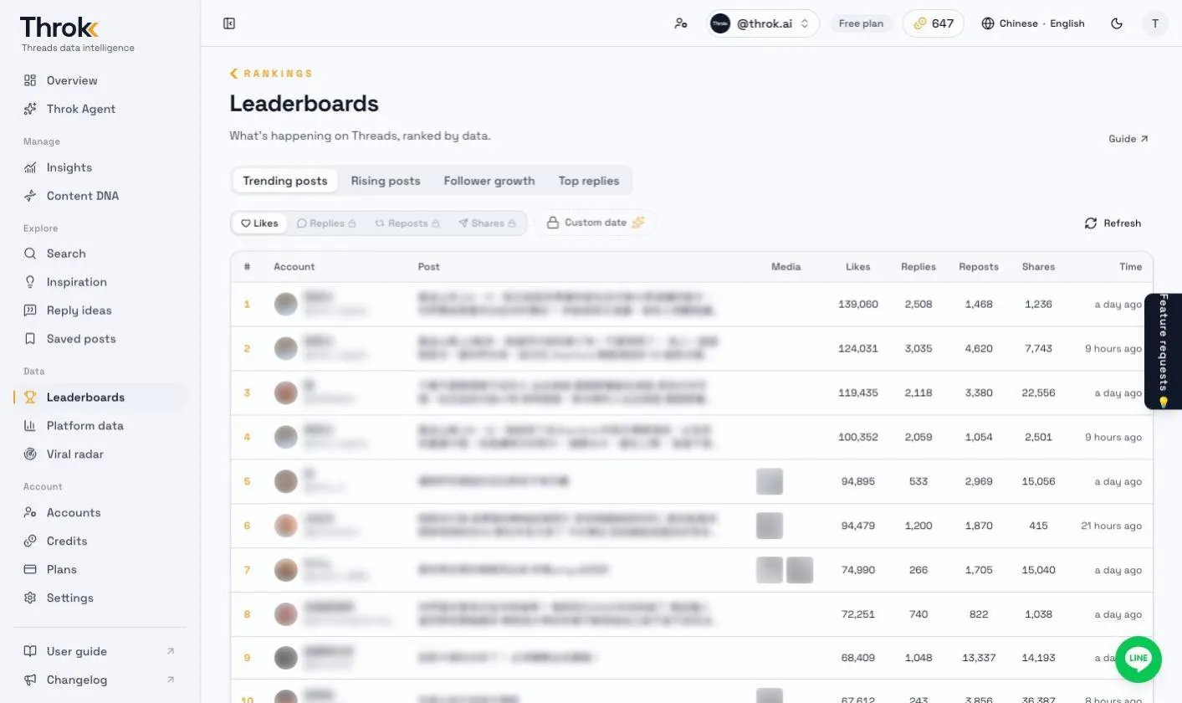The width and height of the screenshot is (1182, 703).
Task: Expand the @throk.ai account switcher
Action: [x=763, y=23]
